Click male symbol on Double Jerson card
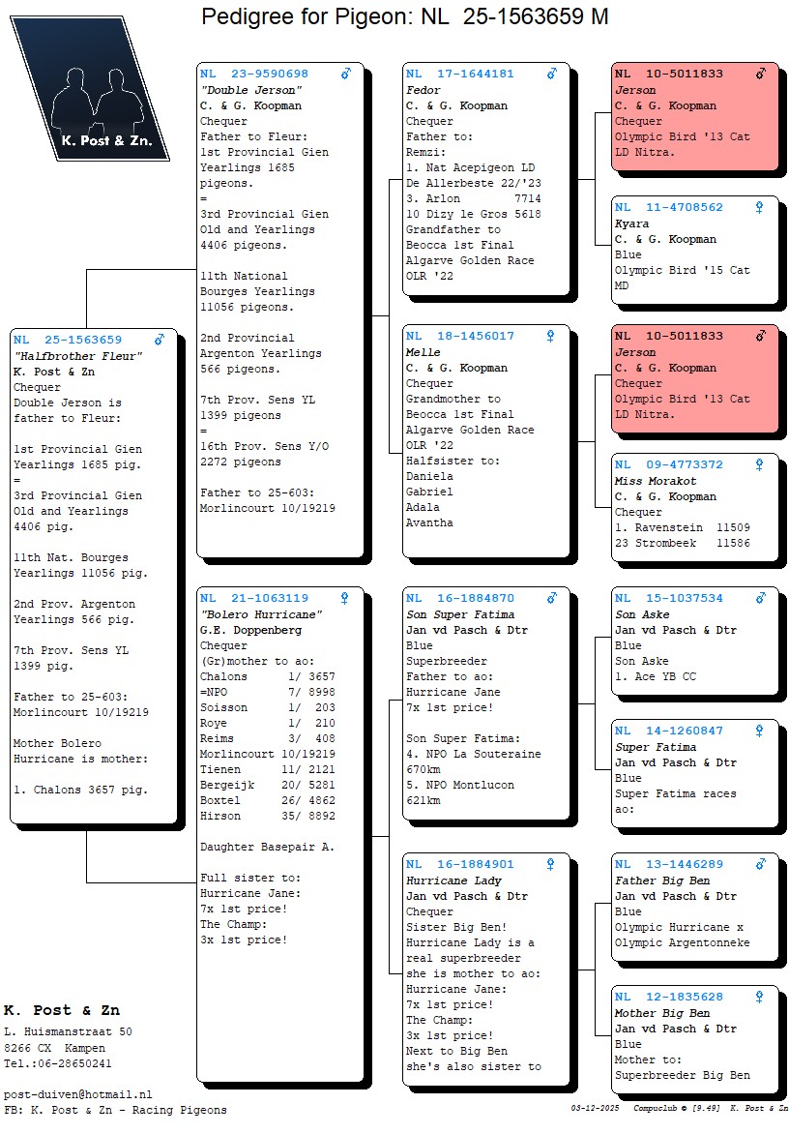Screen dimensions: 789x1134 346,74
